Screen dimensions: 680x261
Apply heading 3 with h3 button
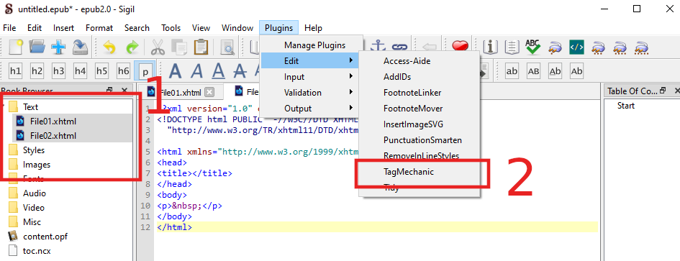[58, 70]
